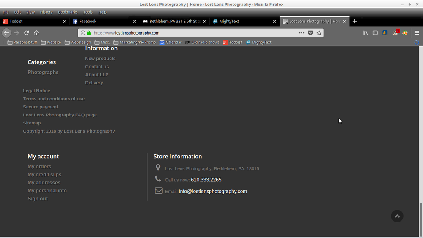Go back to the previous page

pyautogui.click(x=7, y=33)
